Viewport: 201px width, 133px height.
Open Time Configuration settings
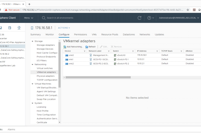(46, 115)
